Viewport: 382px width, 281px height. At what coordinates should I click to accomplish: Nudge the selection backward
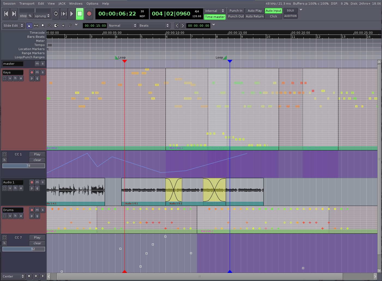(x=177, y=26)
